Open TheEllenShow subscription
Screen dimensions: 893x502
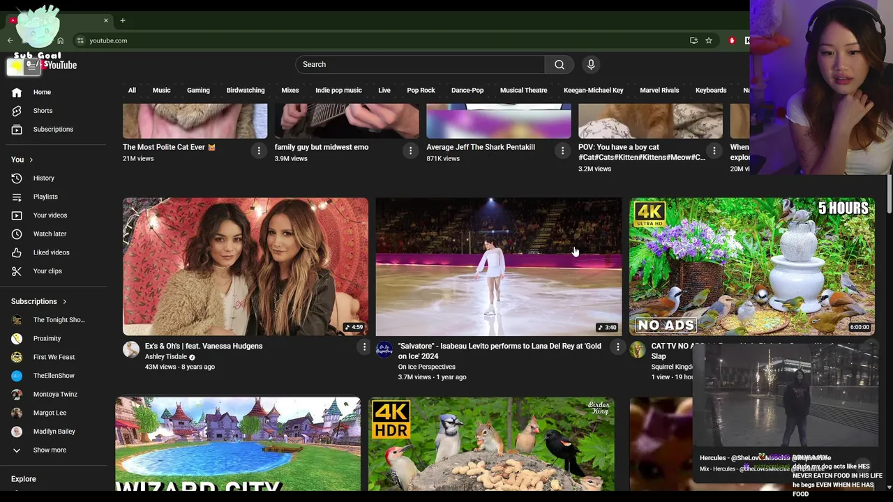click(53, 376)
